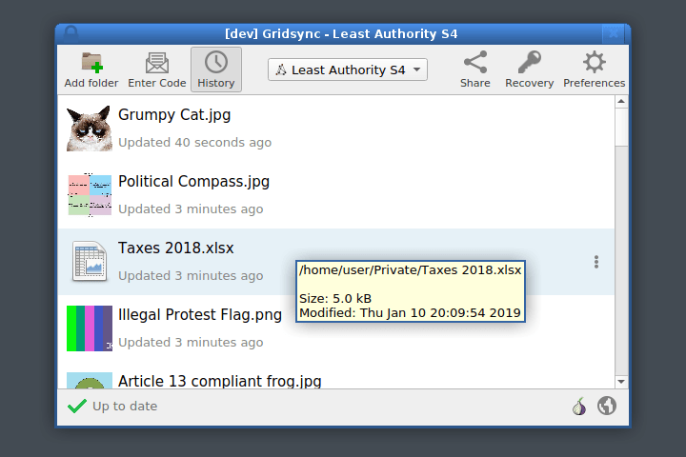
Task: Click the Grumpy Cat.jpg file name
Action: click(x=174, y=115)
